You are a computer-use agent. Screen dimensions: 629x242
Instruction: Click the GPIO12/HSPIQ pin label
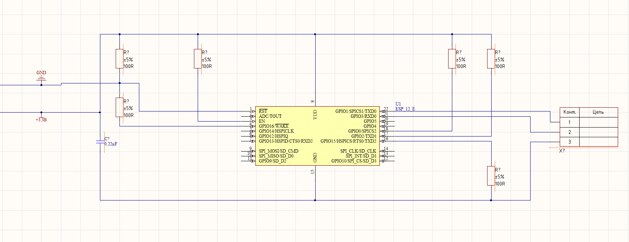click(x=273, y=136)
